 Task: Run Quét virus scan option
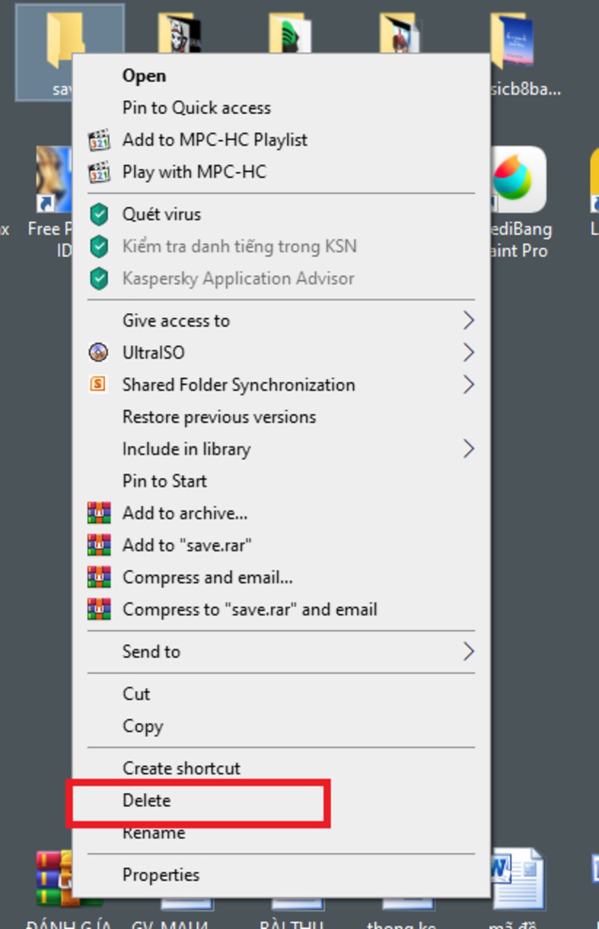[x=161, y=214]
